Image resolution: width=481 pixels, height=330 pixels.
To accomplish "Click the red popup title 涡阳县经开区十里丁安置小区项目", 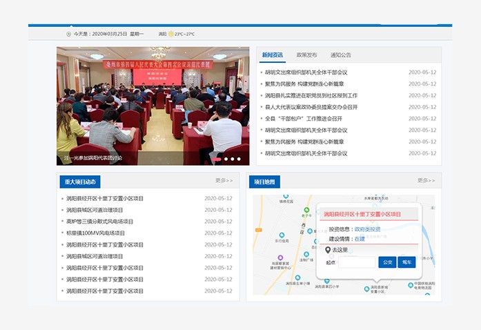I will coord(362,214).
